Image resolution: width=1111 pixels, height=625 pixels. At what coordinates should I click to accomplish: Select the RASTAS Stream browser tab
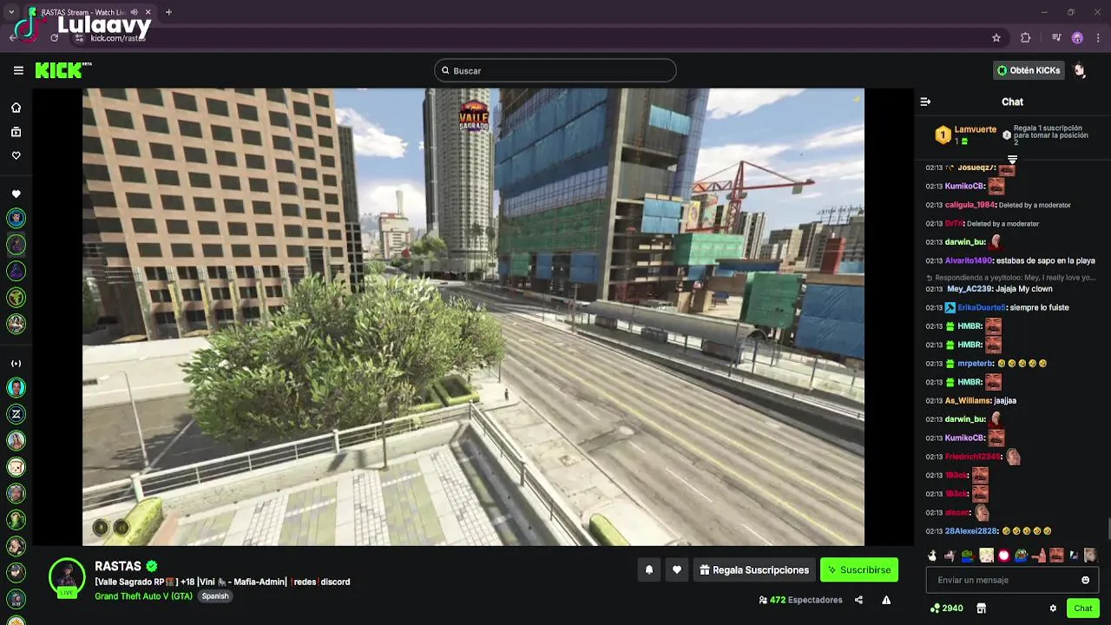pos(89,12)
